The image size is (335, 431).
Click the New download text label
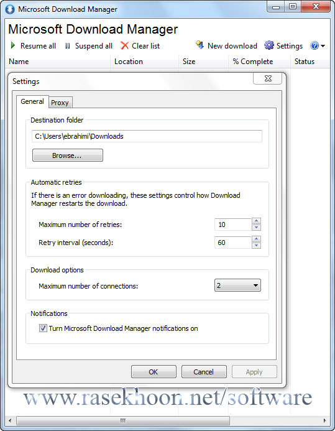point(232,46)
